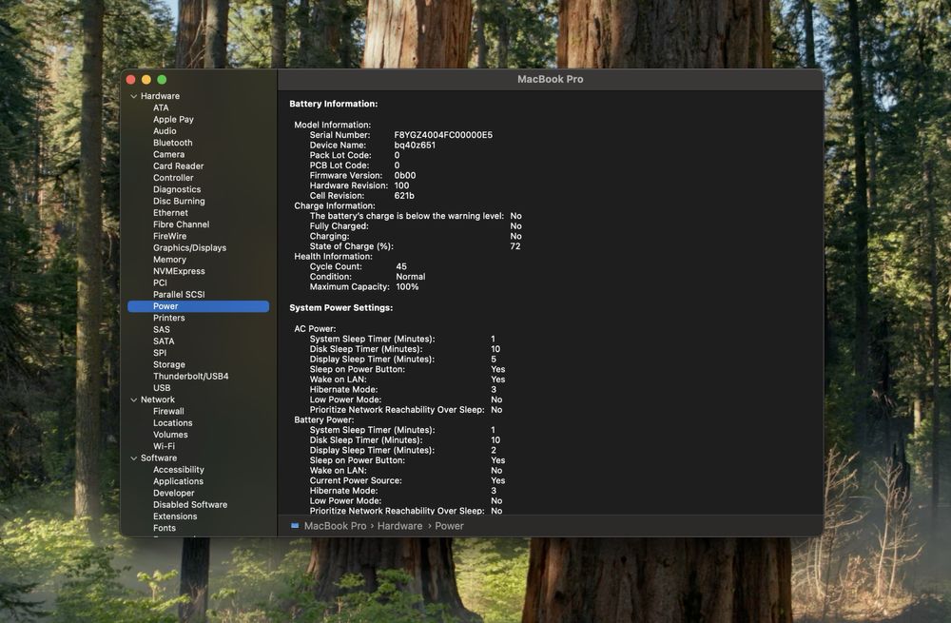Click the Condition value Normal

point(411,277)
